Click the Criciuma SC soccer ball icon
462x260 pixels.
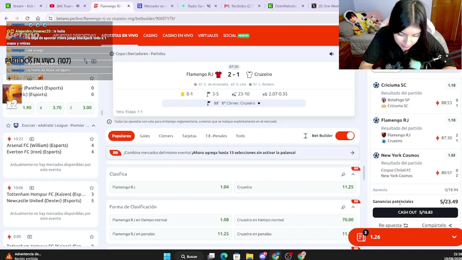[x=376, y=85]
